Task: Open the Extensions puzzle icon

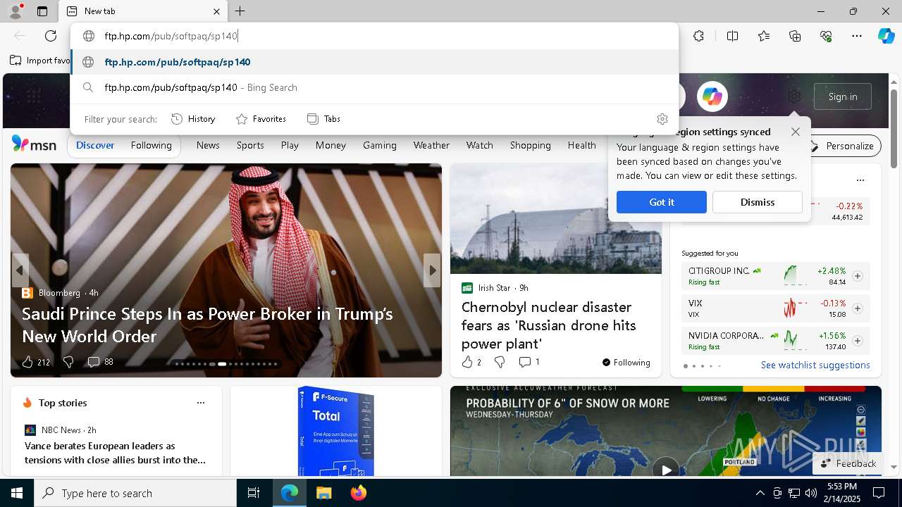Action: tap(698, 36)
